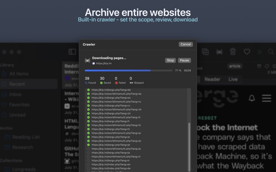
Task: Select row kargo.php?lang=ru
Action: coord(136,106)
